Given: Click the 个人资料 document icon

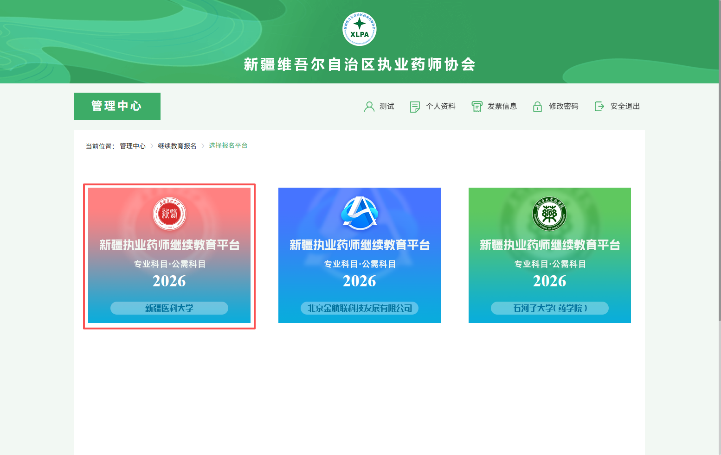Looking at the screenshot, I should pyautogui.click(x=415, y=107).
